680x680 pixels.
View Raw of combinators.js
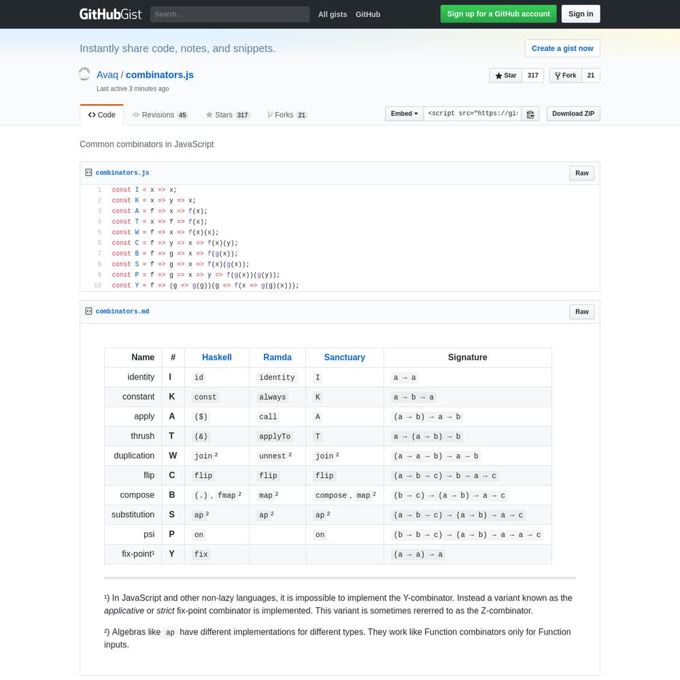(582, 173)
